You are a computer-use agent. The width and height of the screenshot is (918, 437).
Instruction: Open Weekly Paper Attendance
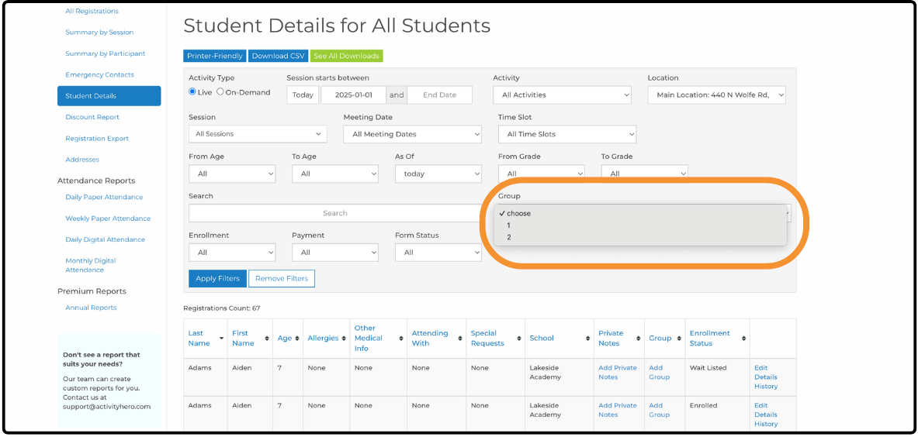(x=109, y=218)
